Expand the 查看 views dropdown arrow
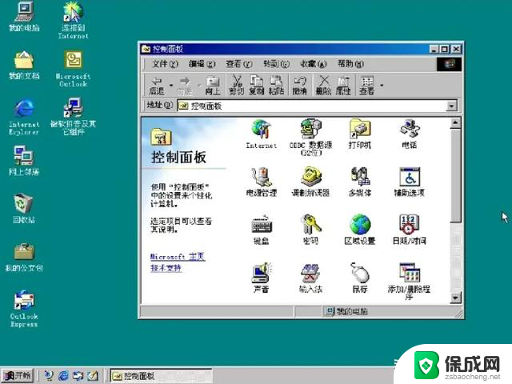512x384 pixels. coord(382,86)
